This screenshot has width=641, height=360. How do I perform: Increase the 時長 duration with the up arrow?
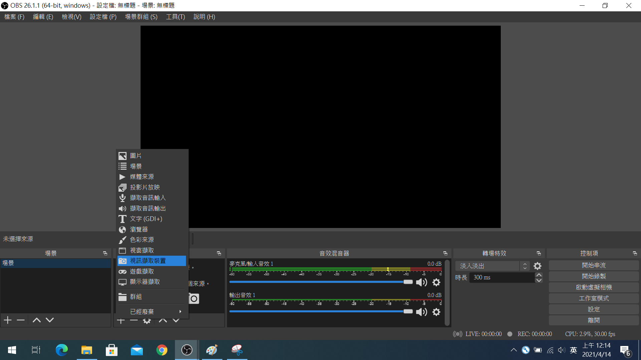click(539, 275)
